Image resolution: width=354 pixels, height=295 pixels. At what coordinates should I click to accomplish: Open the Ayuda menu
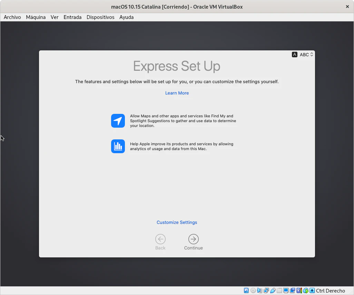point(127,17)
